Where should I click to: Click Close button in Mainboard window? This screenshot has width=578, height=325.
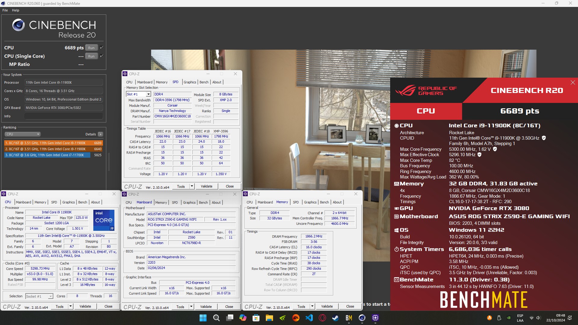point(229,307)
